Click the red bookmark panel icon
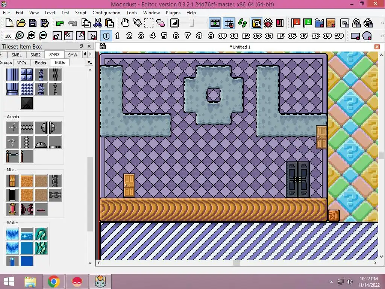This screenshot has height=289, width=385. pyautogui.click(x=280, y=23)
